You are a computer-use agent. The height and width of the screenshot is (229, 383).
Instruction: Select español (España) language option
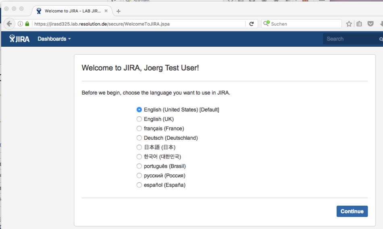coord(139,185)
